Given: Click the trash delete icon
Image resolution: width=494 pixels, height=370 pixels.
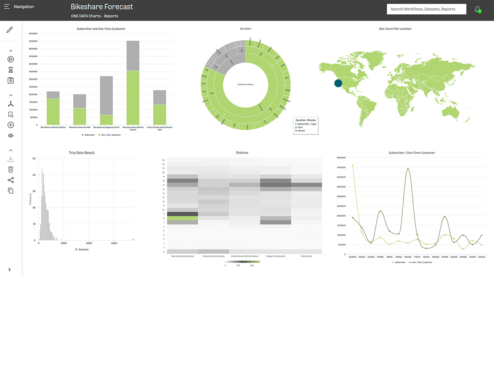Looking at the screenshot, I should click(11, 169).
